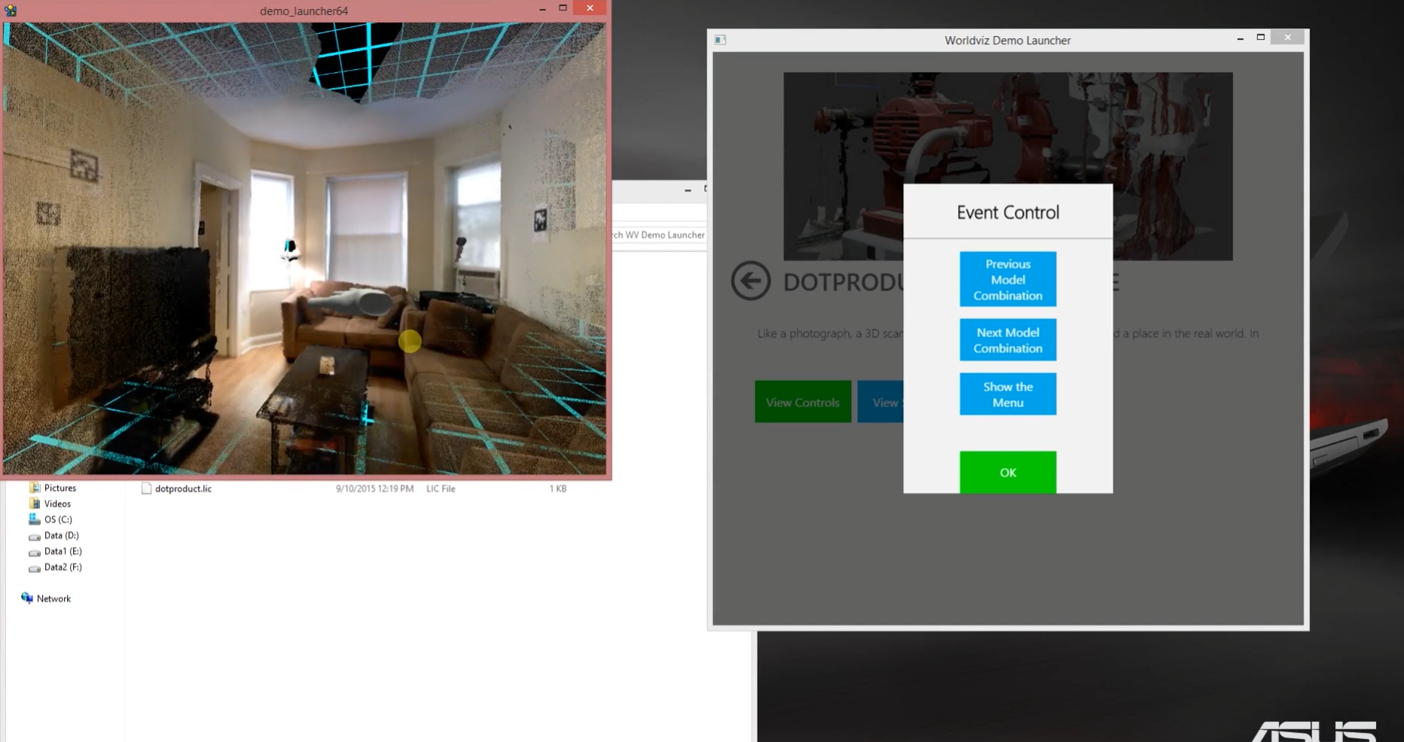
Task: Click the Pictures folder icon
Action: point(35,488)
